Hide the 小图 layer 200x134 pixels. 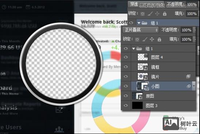coord(126,86)
